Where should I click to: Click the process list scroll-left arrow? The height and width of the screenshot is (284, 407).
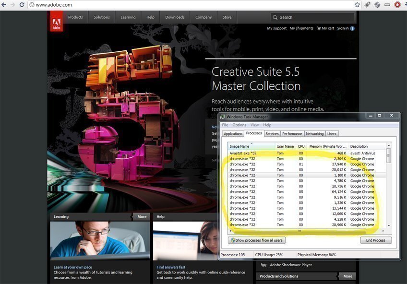pyautogui.click(x=231, y=231)
